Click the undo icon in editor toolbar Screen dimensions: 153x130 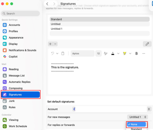(x=52, y=53)
